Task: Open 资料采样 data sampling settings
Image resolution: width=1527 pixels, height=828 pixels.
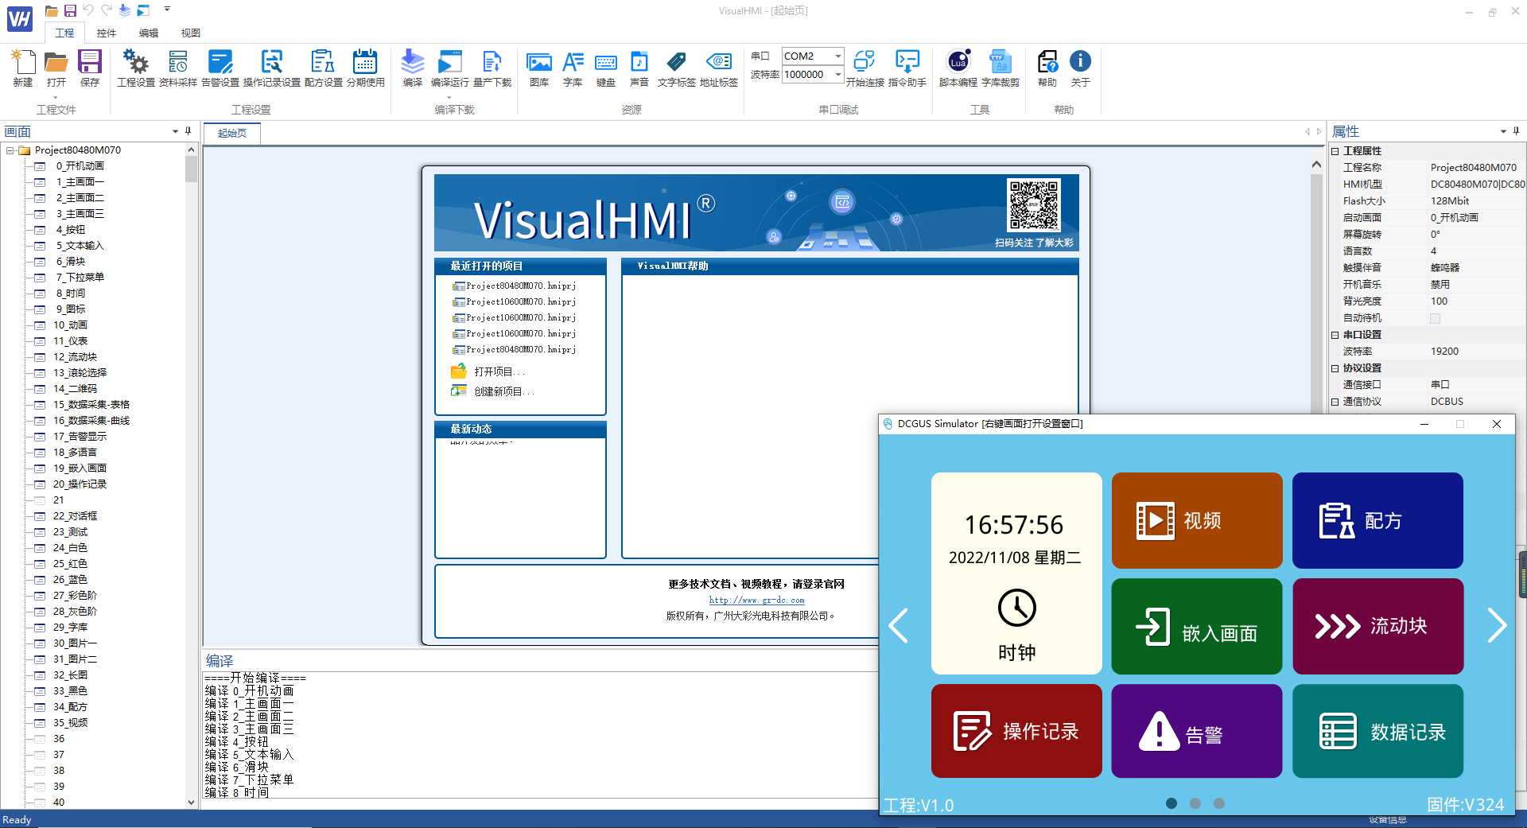Action: tap(178, 68)
